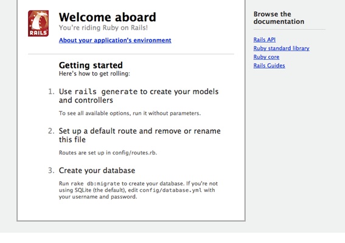Click You're riding Ruby on Rails subtitle
This screenshot has height=243, width=345.
point(103,28)
